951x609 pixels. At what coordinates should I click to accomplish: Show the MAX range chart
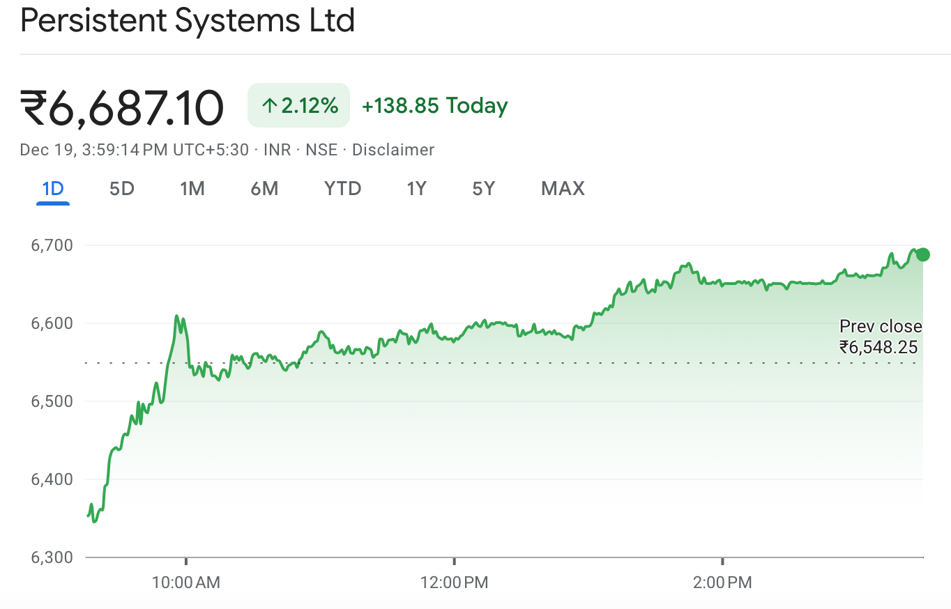(563, 189)
